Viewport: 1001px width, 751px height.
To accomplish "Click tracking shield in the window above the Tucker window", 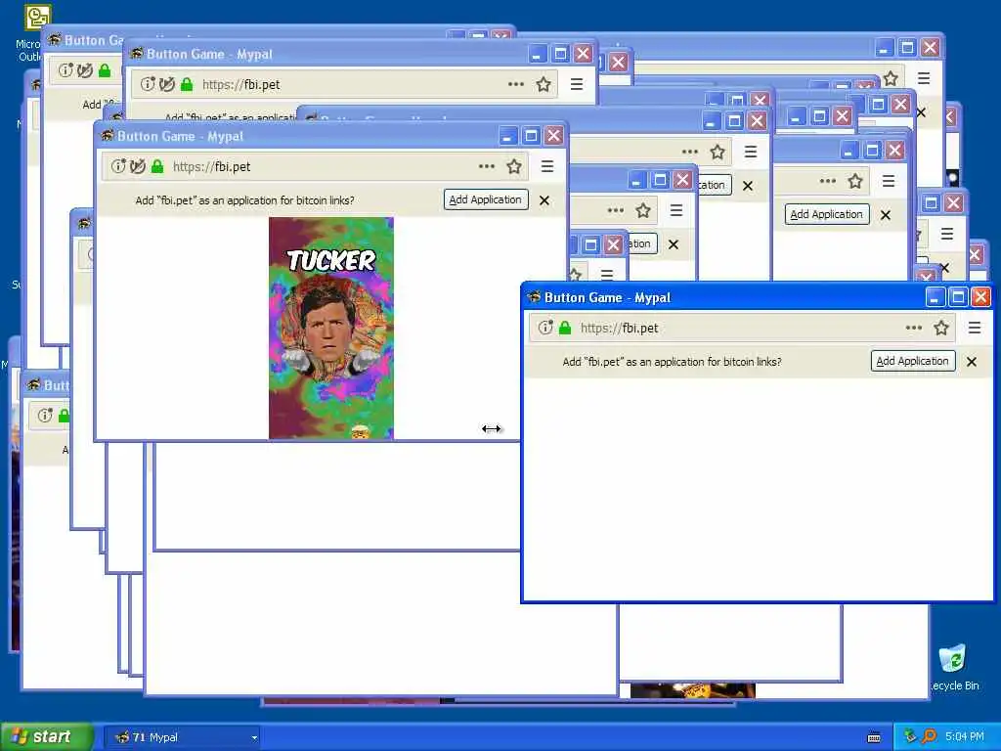I will pyautogui.click(x=166, y=84).
